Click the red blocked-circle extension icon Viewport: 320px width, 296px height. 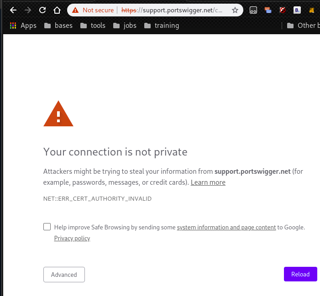click(x=283, y=10)
